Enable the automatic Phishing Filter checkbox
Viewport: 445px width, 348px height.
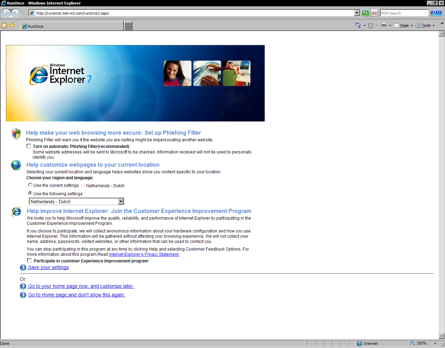point(29,146)
